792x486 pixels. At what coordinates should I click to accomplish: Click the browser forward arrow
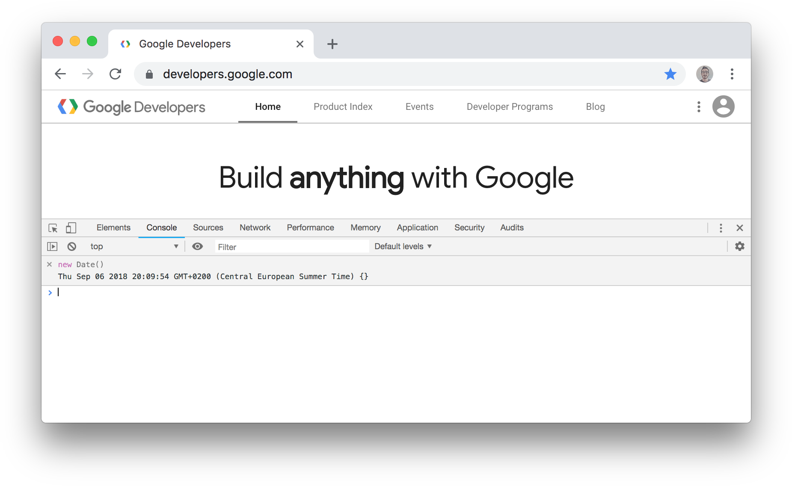pyautogui.click(x=88, y=74)
